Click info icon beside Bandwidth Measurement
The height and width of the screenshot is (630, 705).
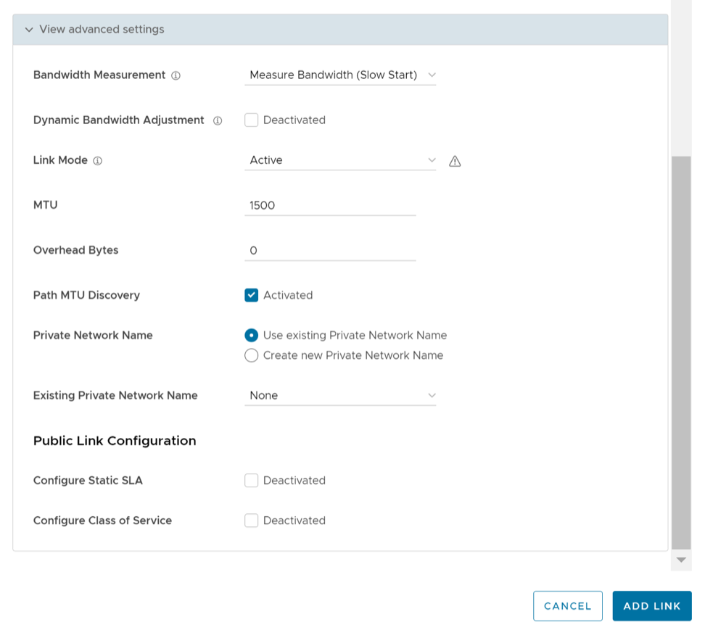(x=176, y=75)
